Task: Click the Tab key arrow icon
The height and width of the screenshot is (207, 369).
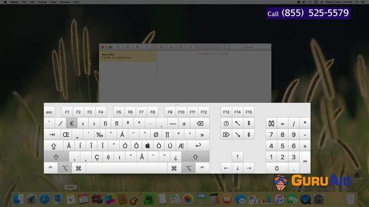Action: pos(52,135)
